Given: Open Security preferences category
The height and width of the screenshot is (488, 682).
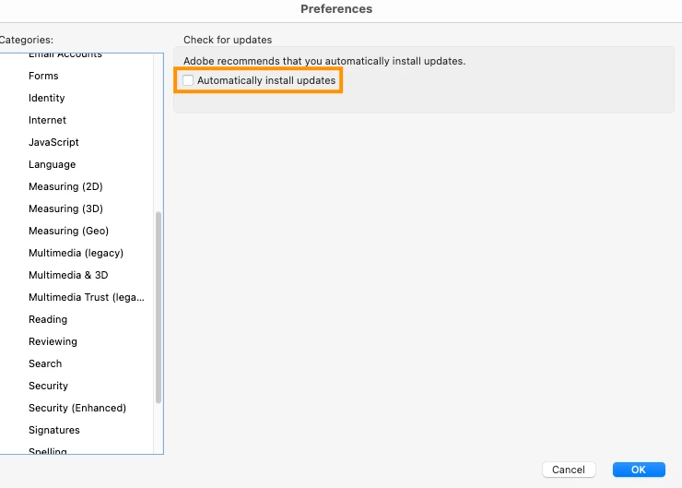Looking at the screenshot, I should pos(48,386).
